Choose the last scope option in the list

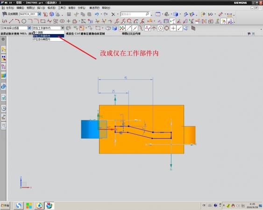click(48, 39)
